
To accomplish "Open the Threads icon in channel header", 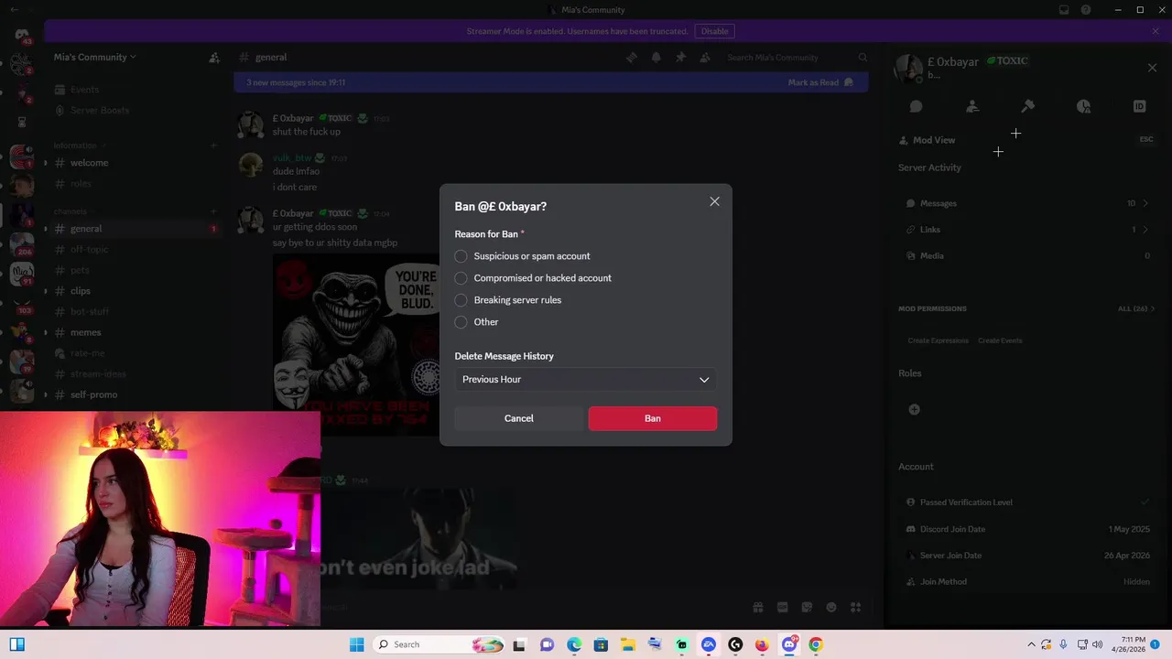I will coord(632,58).
